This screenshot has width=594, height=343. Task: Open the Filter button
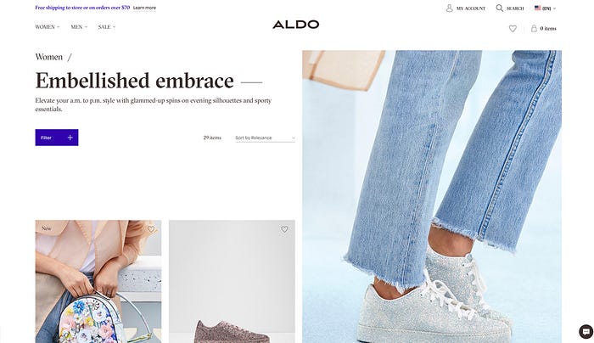pyautogui.click(x=57, y=138)
